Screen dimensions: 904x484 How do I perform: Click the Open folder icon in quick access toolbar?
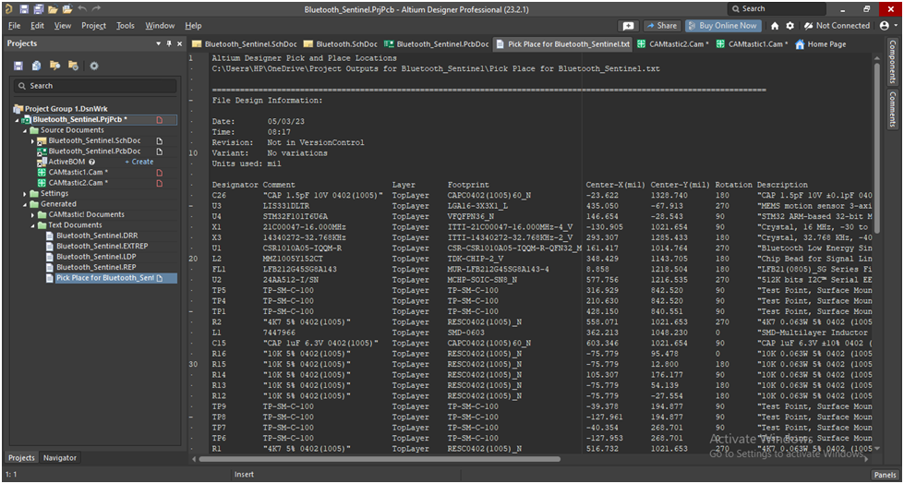52,8
